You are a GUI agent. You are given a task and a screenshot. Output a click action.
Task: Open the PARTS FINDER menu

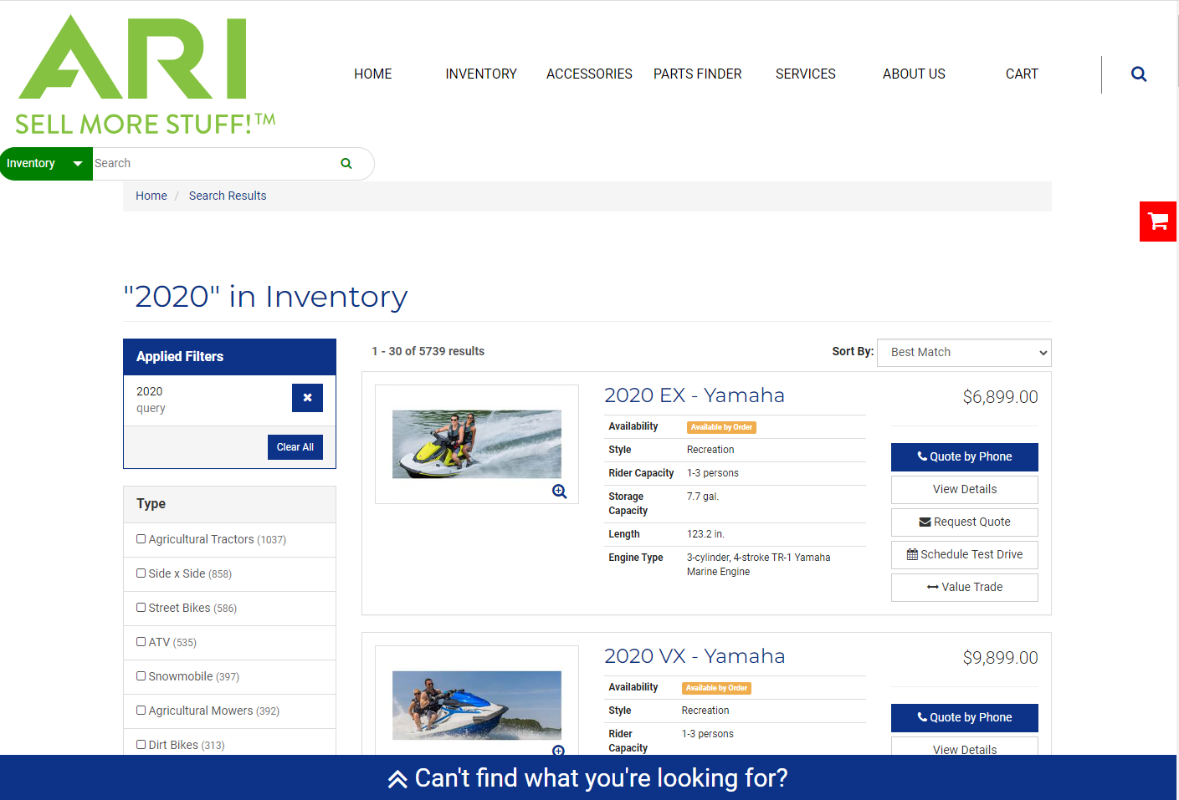click(698, 74)
